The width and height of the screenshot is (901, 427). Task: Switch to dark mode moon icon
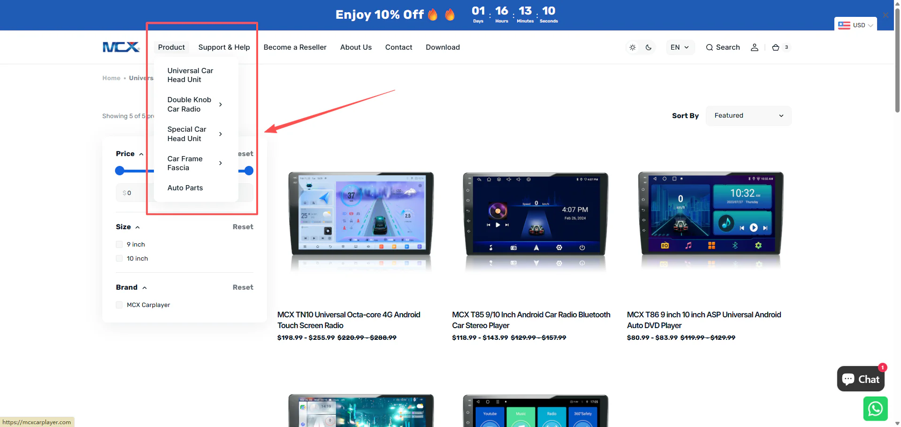649,47
